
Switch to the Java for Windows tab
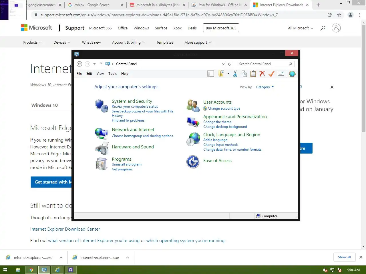click(x=219, y=5)
